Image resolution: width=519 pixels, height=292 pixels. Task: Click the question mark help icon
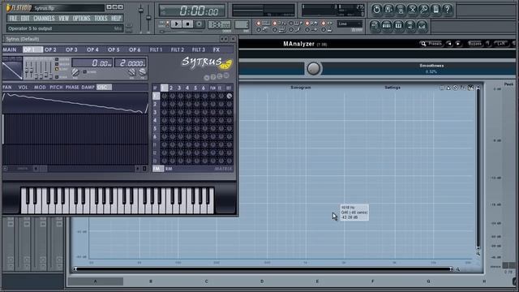click(448, 10)
